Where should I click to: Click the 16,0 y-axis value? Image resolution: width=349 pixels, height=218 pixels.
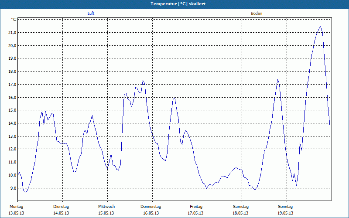click(12, 97)
